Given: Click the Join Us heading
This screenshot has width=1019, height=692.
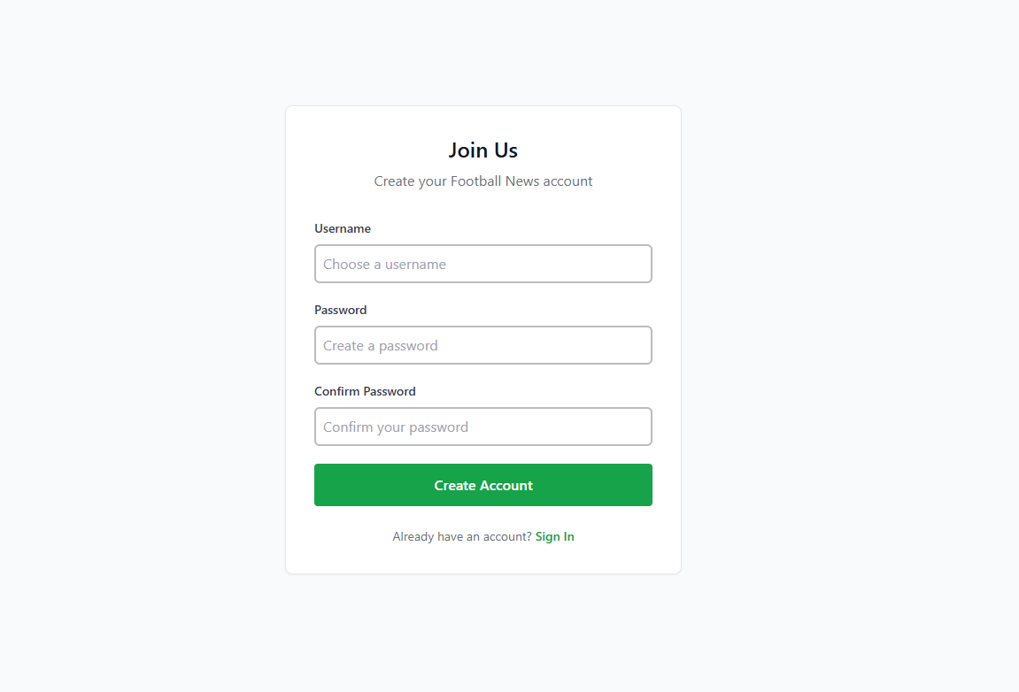Looking at the screenshot, I should [x=482, y=150].
